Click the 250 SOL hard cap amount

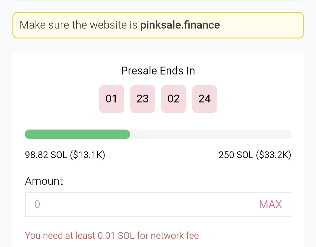click(236, 155)
